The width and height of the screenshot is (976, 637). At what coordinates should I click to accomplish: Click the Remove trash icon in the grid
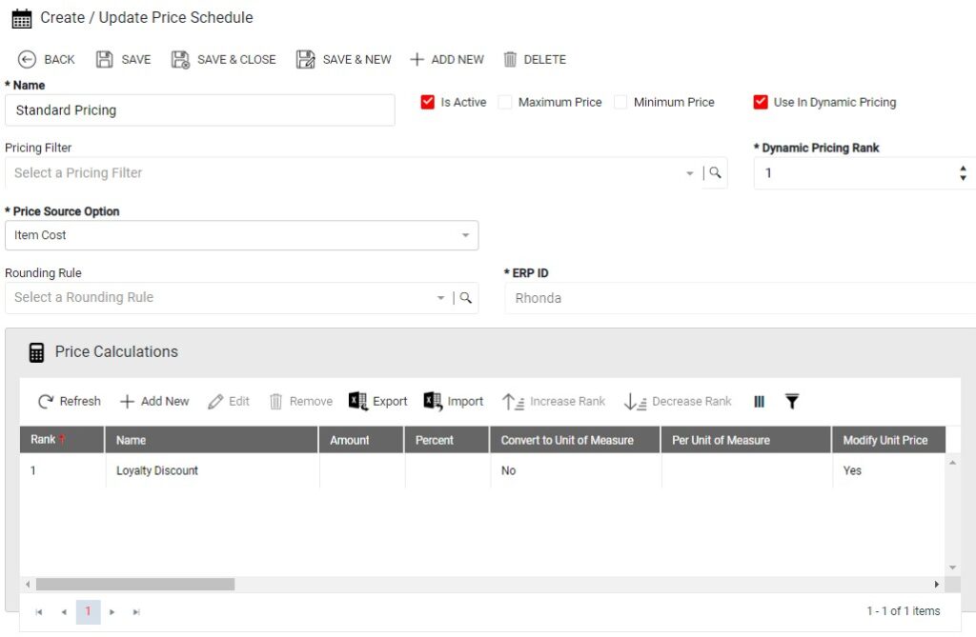click(x=275, y=401)
